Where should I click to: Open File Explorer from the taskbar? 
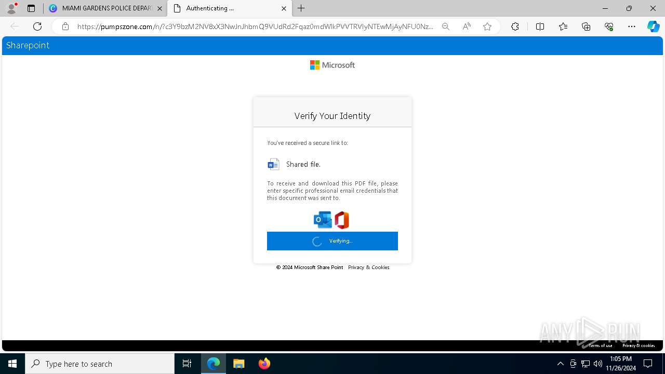click(x=239, y=364)
